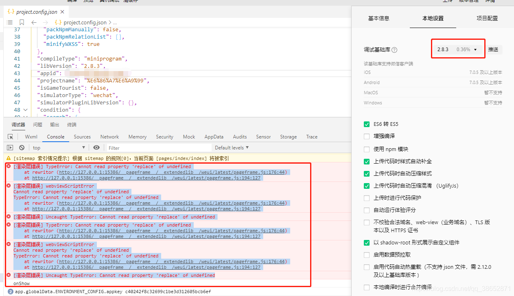Click the "compileType" line in the editor
The height and width of the screenshot is (296, 514).
coord(83,58)
